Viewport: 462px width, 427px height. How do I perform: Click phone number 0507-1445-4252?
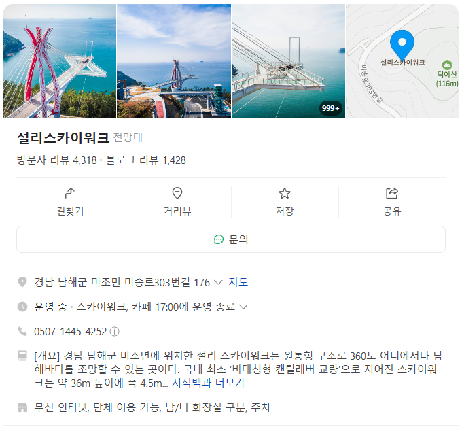click(x=71, y=332)
